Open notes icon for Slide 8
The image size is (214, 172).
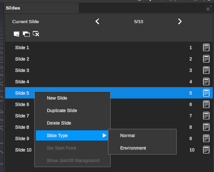click(x=206, y=127)
